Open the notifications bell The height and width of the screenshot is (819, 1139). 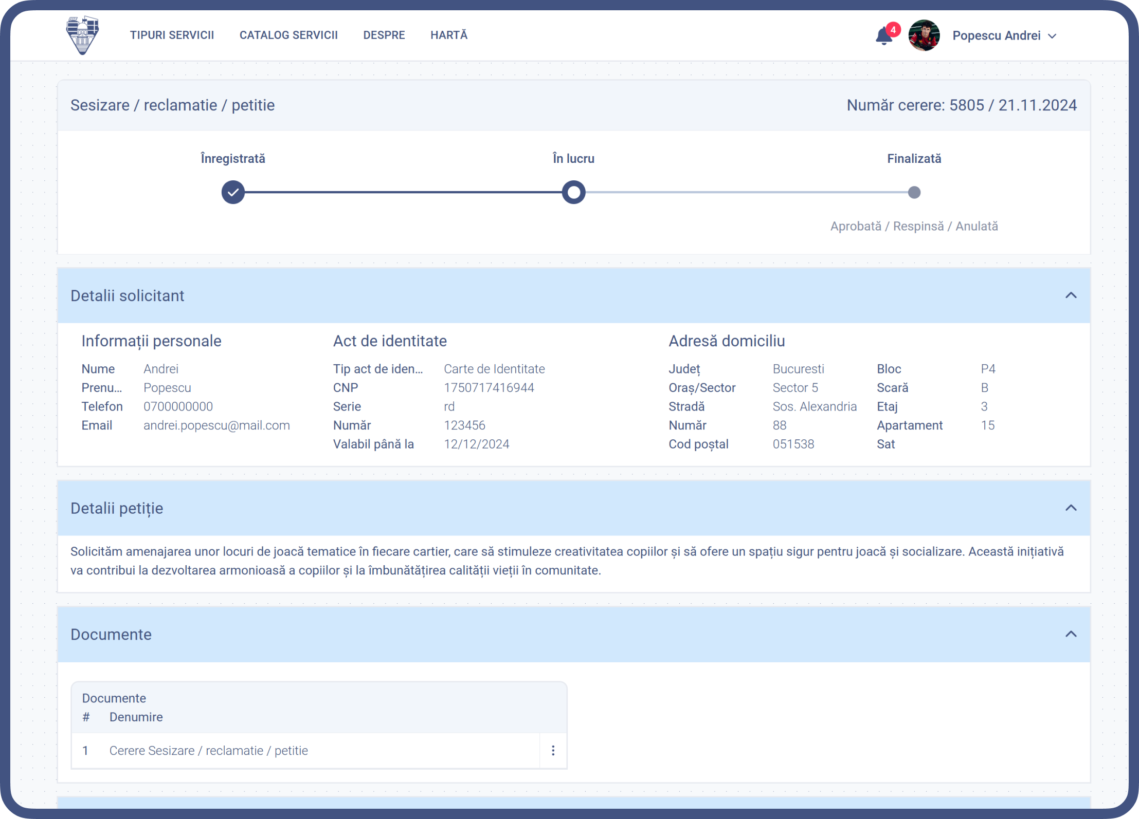pyautogui.click(x=884, y=35)
